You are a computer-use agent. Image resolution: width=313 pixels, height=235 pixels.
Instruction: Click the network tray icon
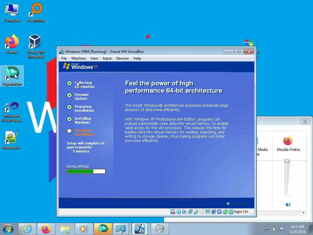pyautogui.click(x=267, y=229)
